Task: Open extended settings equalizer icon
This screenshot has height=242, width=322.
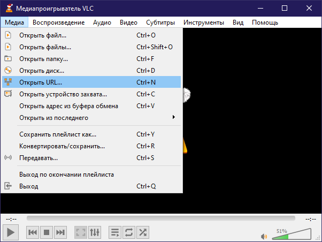Action: coord(95,232)
